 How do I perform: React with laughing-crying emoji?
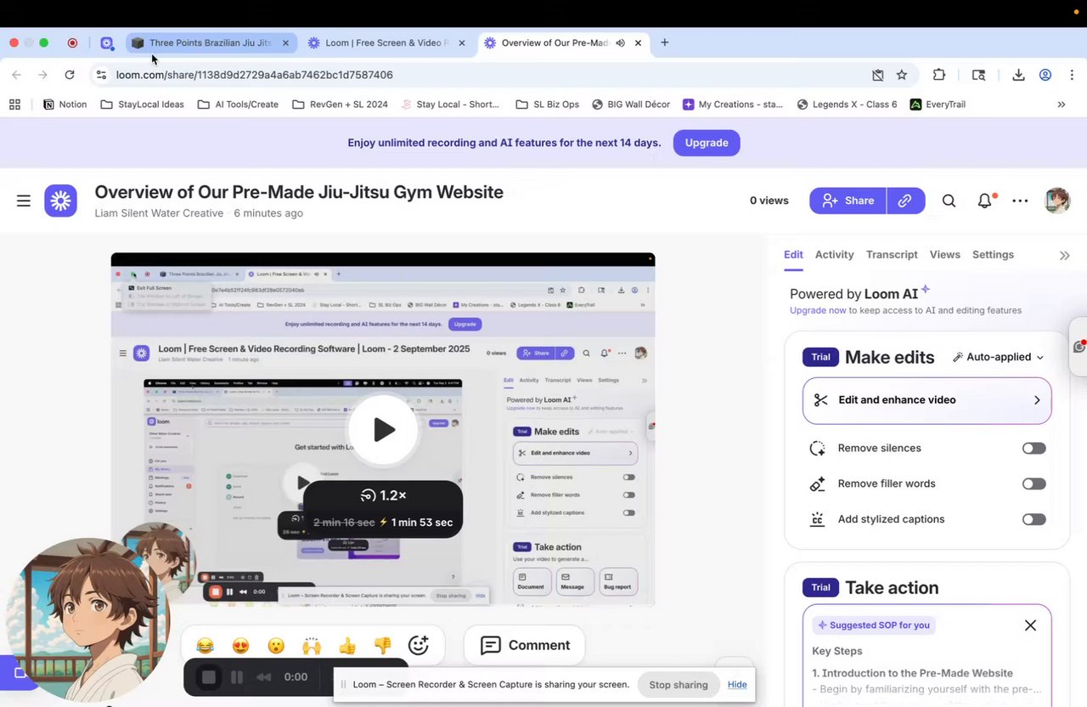(x=205, y=646)
